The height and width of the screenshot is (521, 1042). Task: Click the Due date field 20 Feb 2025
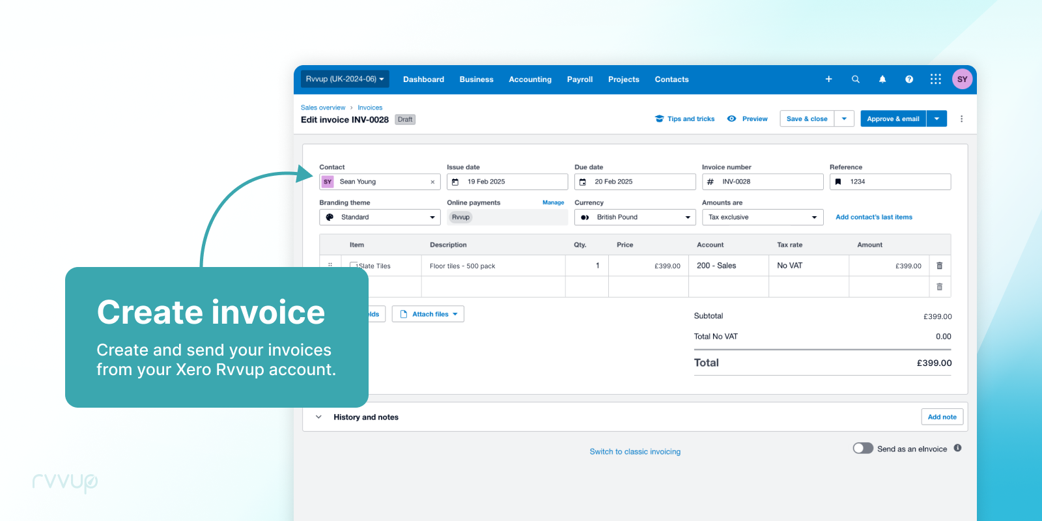pos(635,182)
